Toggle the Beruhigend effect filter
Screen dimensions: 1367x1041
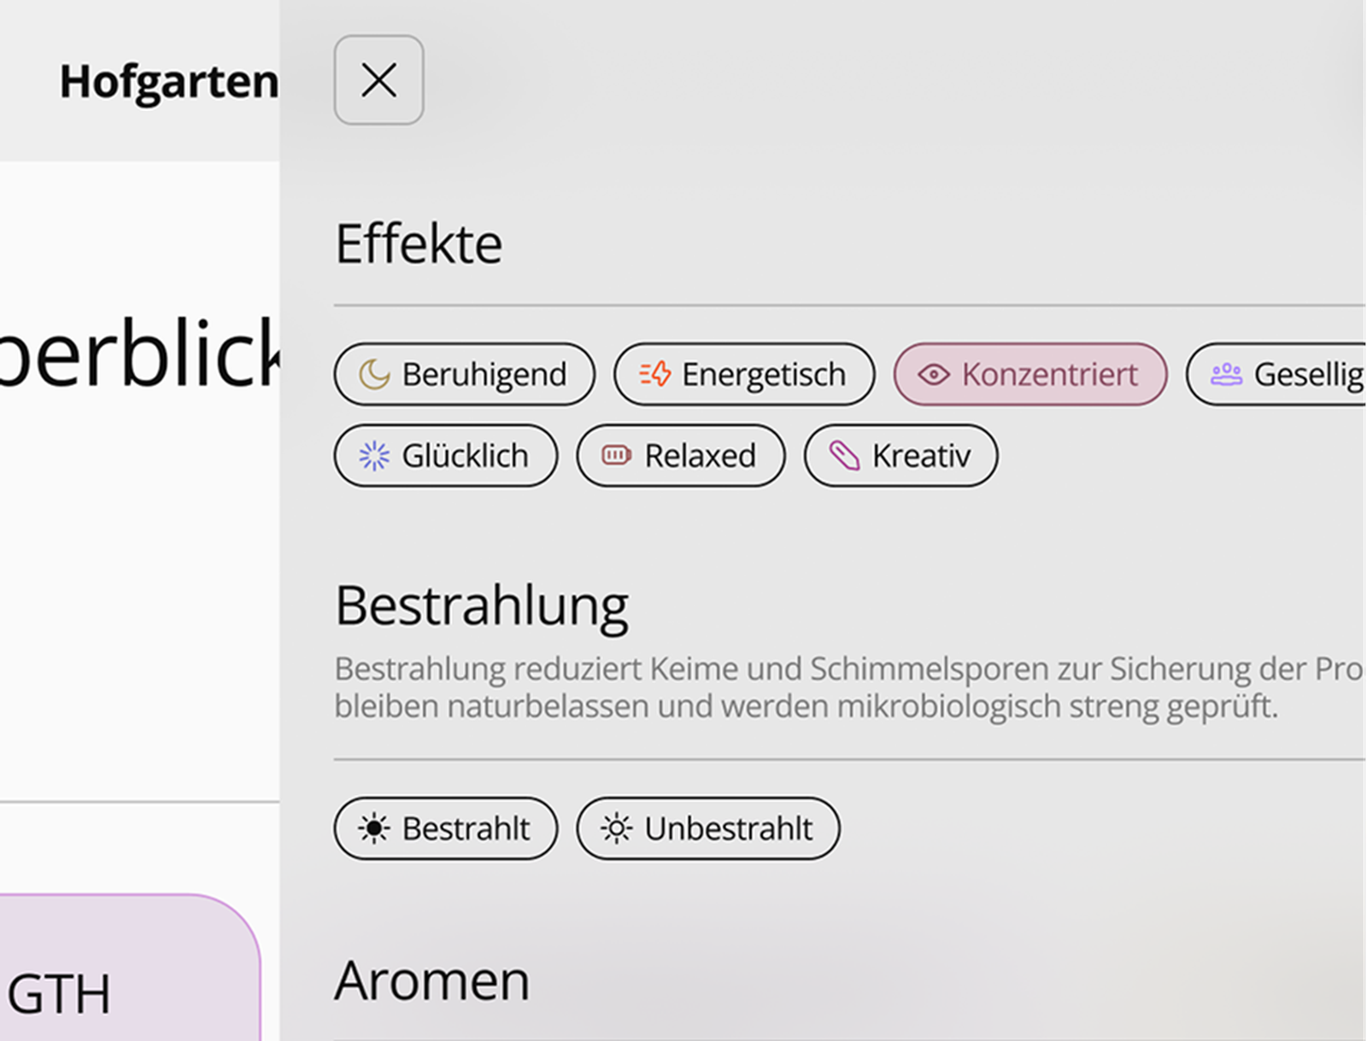(x=464, y=374)
